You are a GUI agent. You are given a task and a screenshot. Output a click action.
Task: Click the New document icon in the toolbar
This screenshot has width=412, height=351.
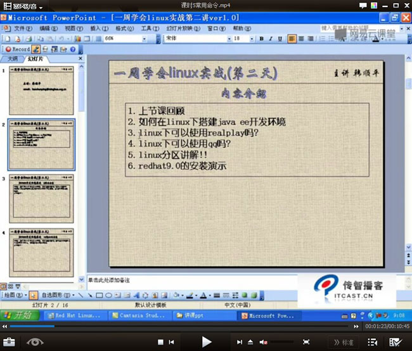point(8,39)
